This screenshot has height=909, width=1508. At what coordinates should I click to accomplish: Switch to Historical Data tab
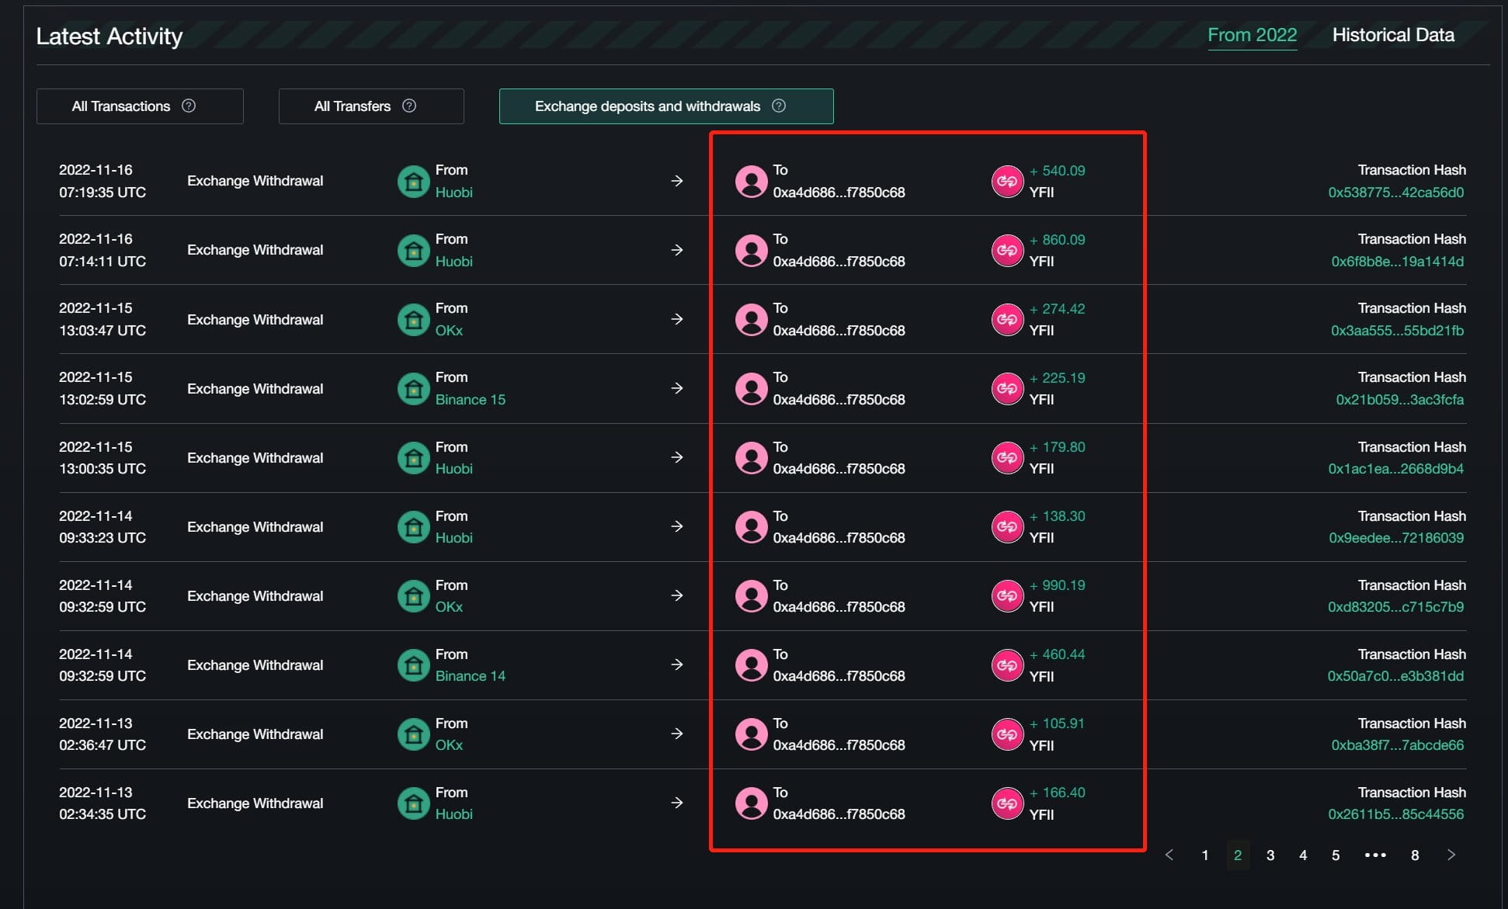point(1393,35)
